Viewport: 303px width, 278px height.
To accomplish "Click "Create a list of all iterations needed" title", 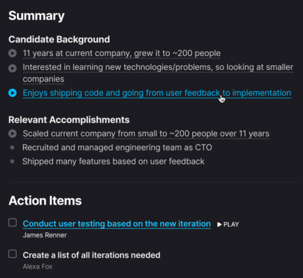I will pyautogui.click(x=92, y=255).
